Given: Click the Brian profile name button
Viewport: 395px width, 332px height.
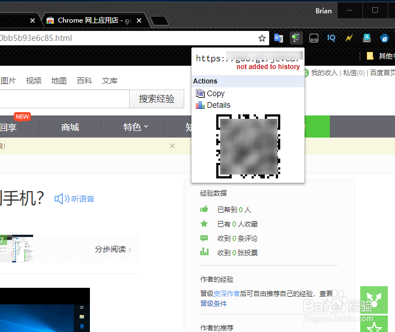Looking at the screenshot, I should (323, 11).
